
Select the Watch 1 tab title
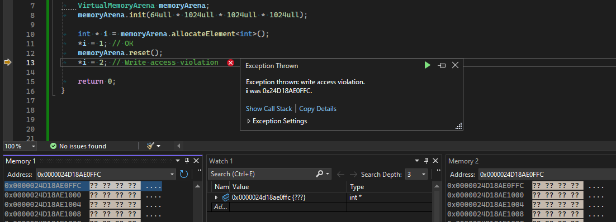click(221, 161)
